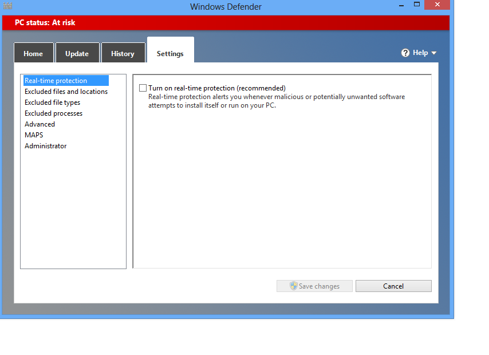
Task: Open the Update tab
Action: click(77, 53)
